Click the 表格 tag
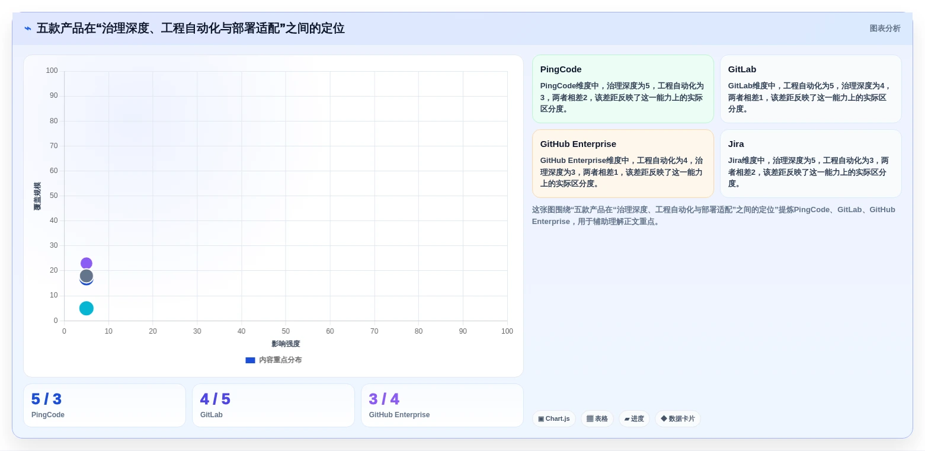This screenshot has height=451, width=925. coord(597,419)
